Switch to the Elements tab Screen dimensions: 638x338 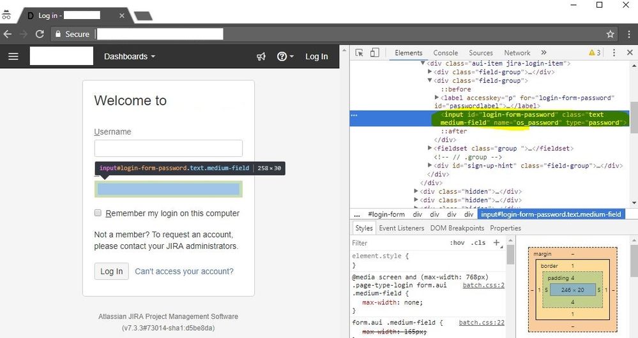pos(409,53)
